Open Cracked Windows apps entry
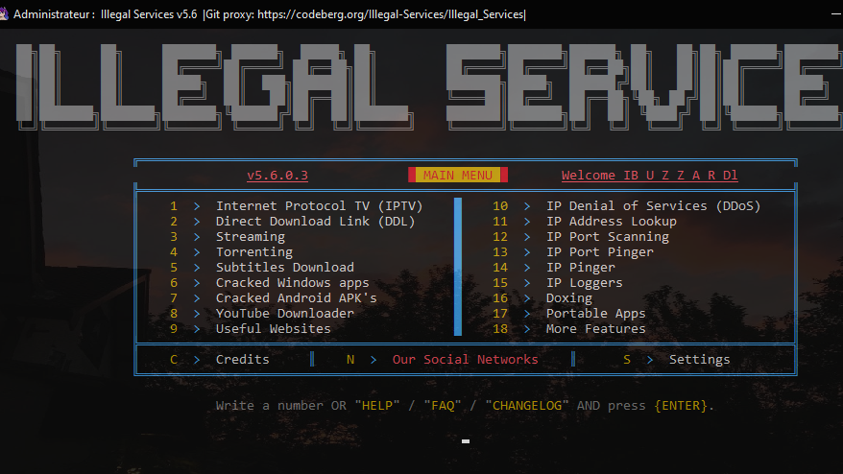Image resolution: width=843 pixels, height=474 pixels. 293,283
